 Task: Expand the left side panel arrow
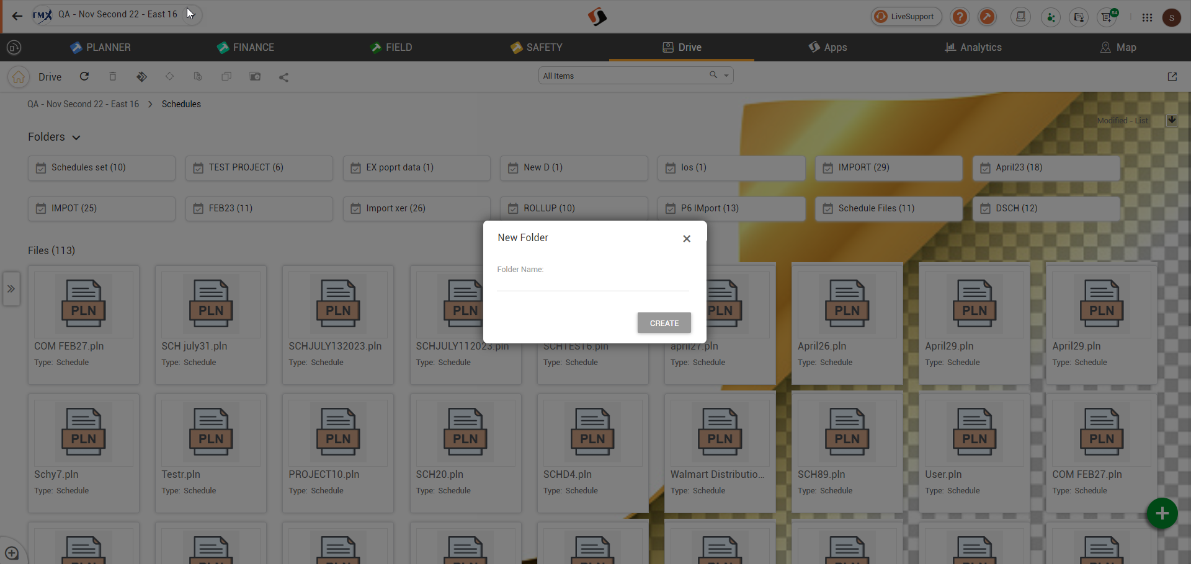click(x=11, y=289)
